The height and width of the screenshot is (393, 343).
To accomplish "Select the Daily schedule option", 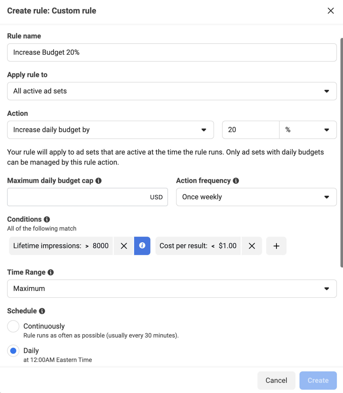I will (x=13, y=351).
